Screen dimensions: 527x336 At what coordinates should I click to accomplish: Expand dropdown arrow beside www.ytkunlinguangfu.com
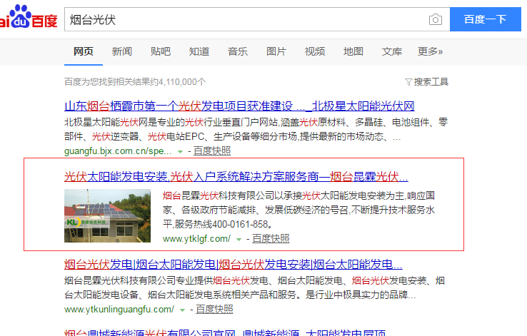click(183, 310)
